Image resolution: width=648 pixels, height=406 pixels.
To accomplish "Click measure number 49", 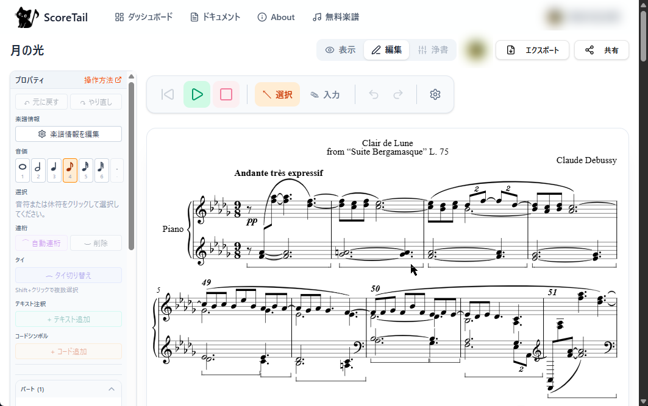I will pyautogui.click(x=206, y=282).
